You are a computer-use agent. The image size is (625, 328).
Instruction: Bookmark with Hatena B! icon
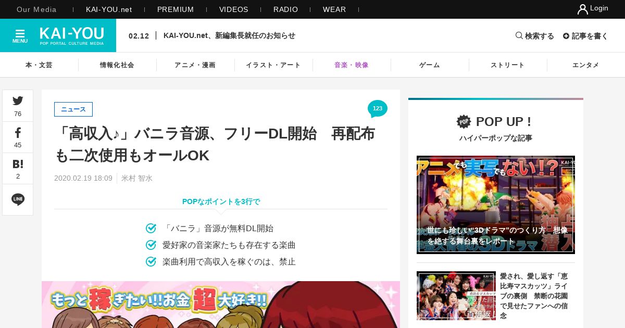coord(18,163)
